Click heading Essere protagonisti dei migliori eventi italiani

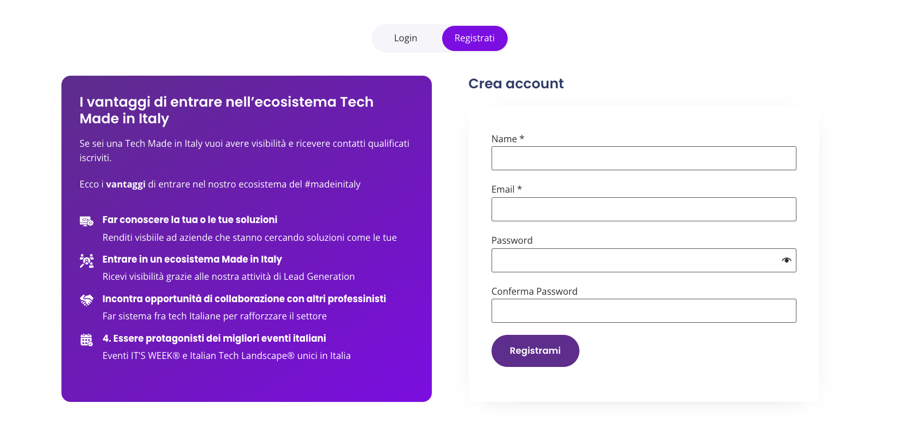214,338
